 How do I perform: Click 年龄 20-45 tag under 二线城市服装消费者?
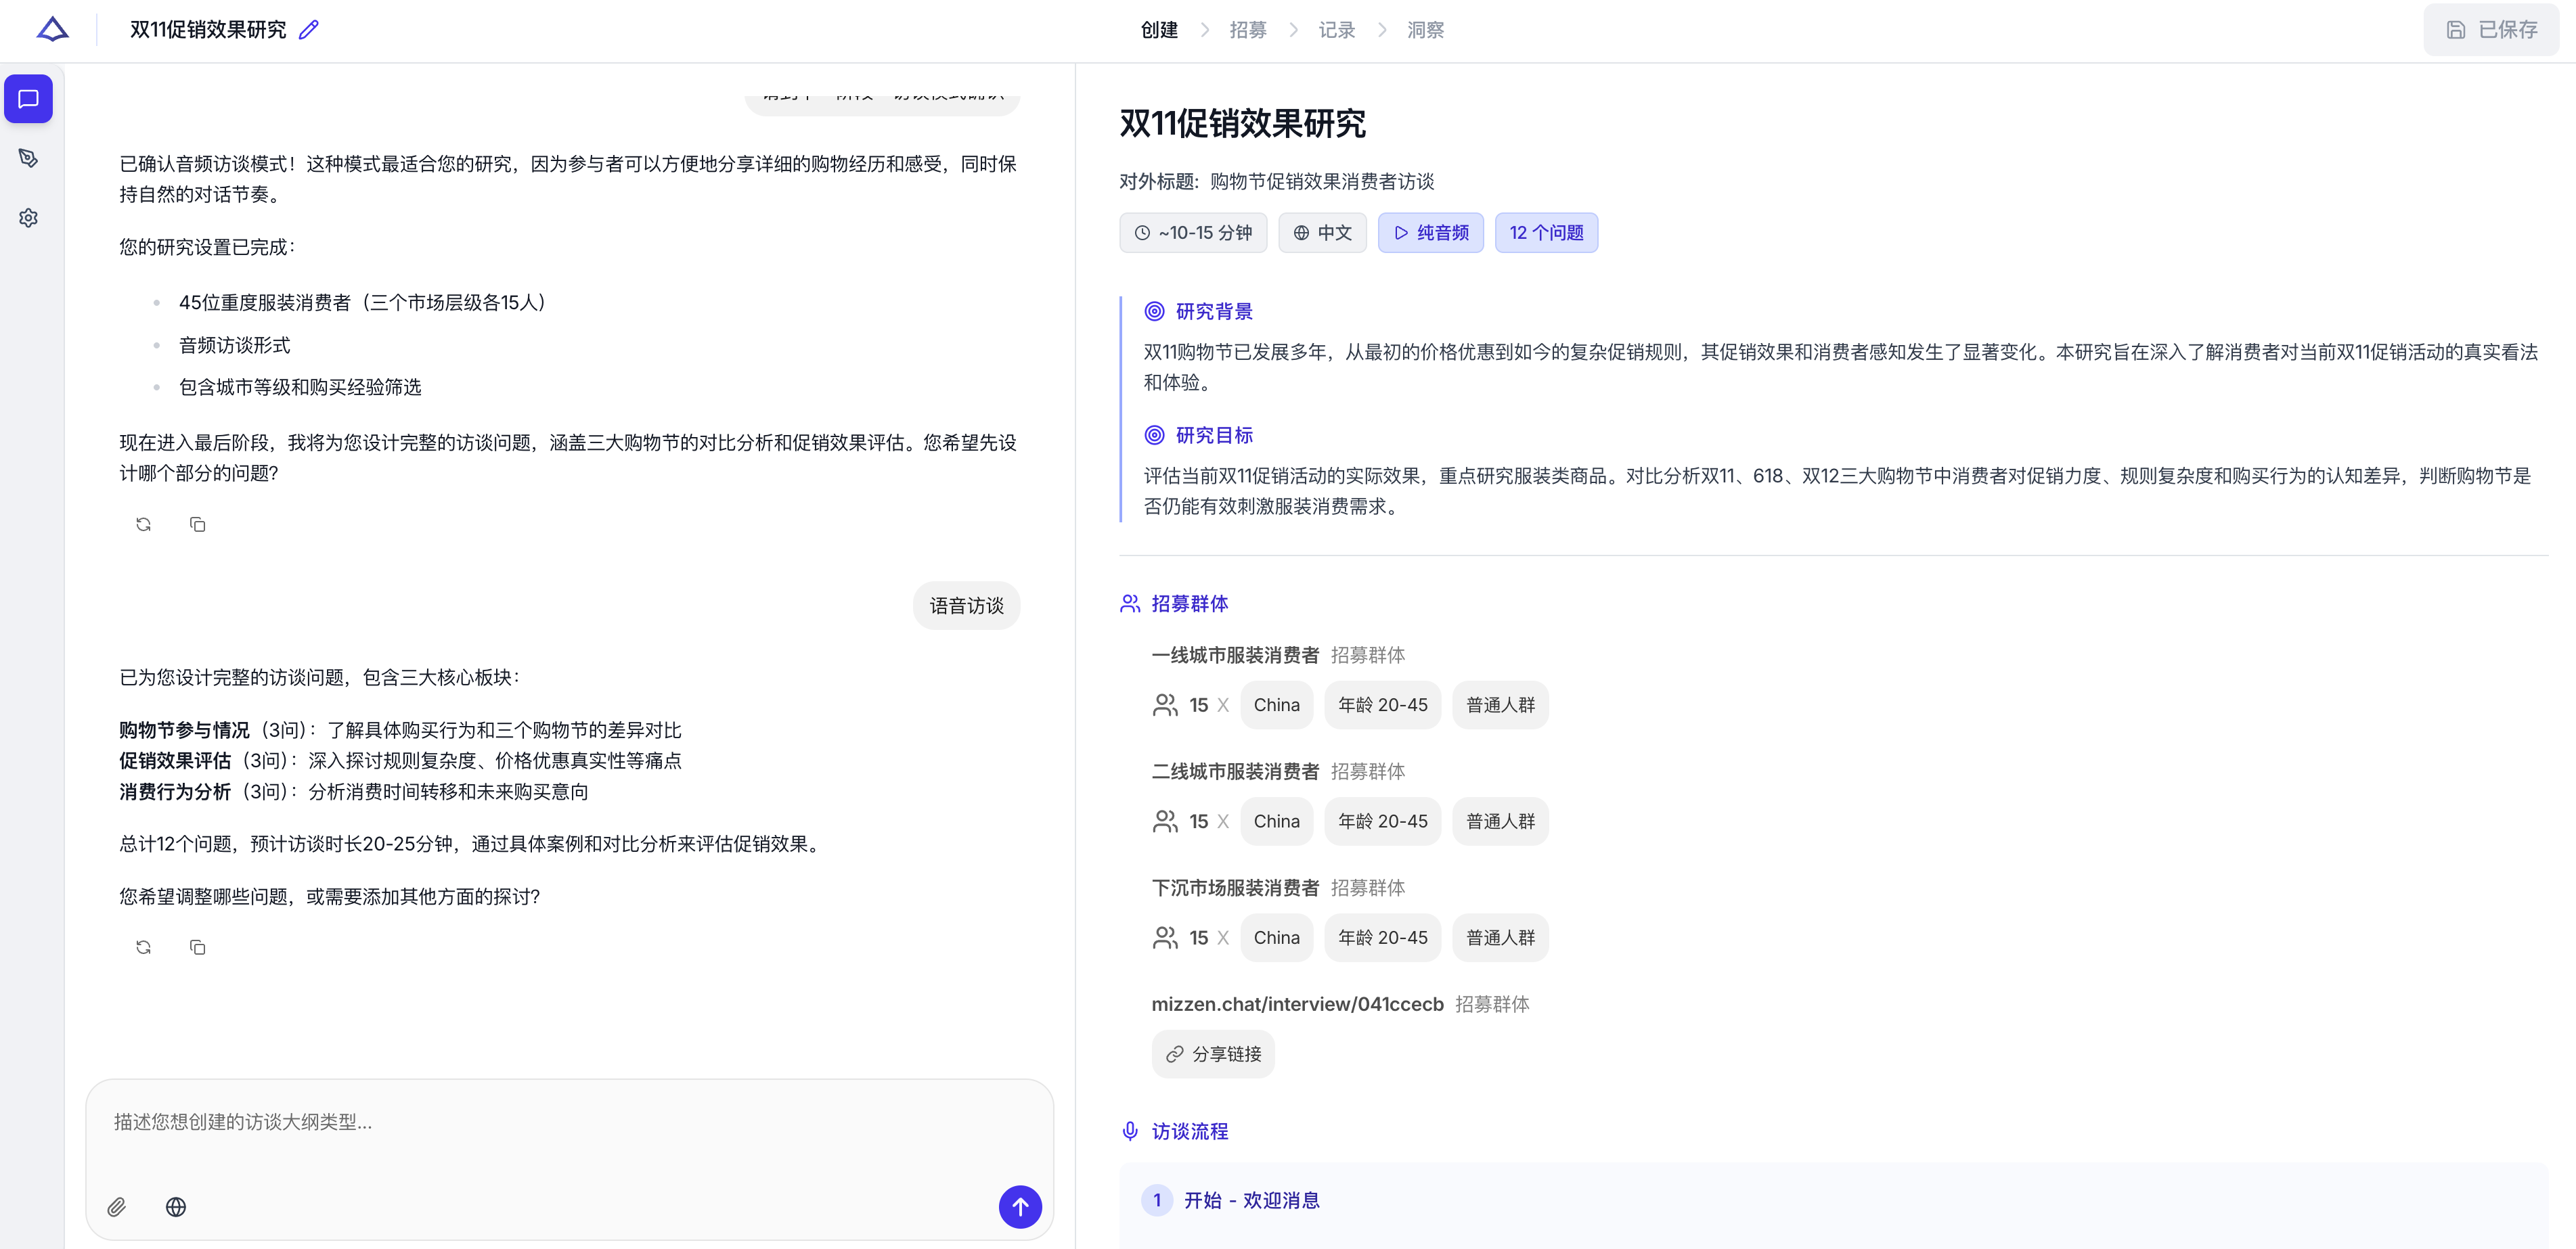click(x=1382, y=821)
